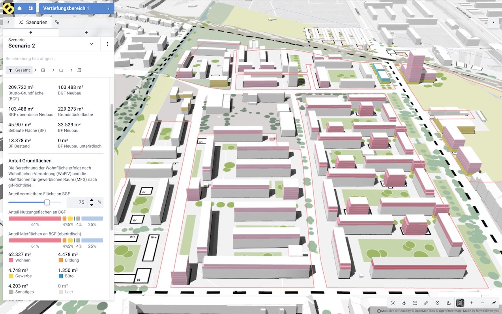Select the building level filter icon
This screenshot has width=502, height=314.
pos(79,70)
